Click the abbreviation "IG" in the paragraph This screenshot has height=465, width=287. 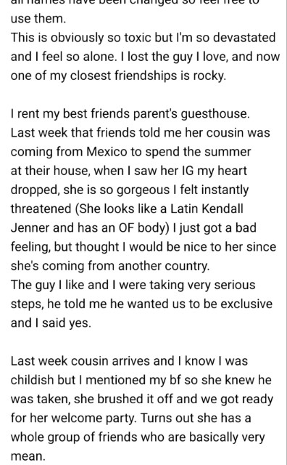(x=188, y=171)
